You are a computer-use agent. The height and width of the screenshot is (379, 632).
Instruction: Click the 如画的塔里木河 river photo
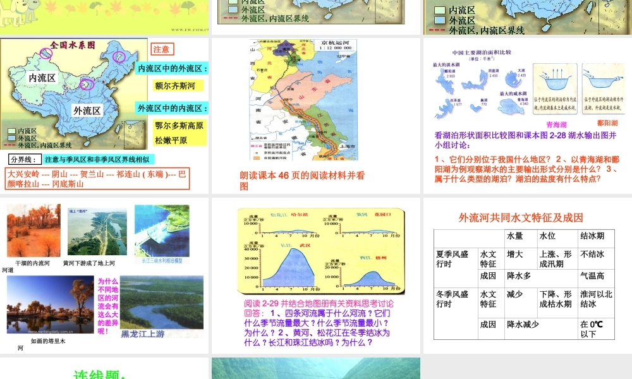tap(51, 304)
